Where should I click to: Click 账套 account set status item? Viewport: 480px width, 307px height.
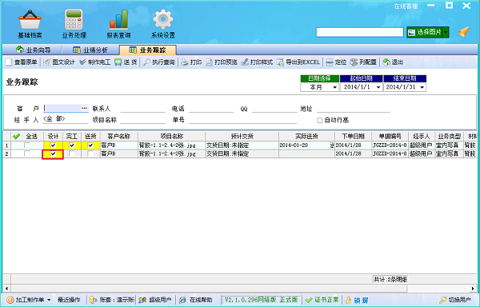[112, 300]
